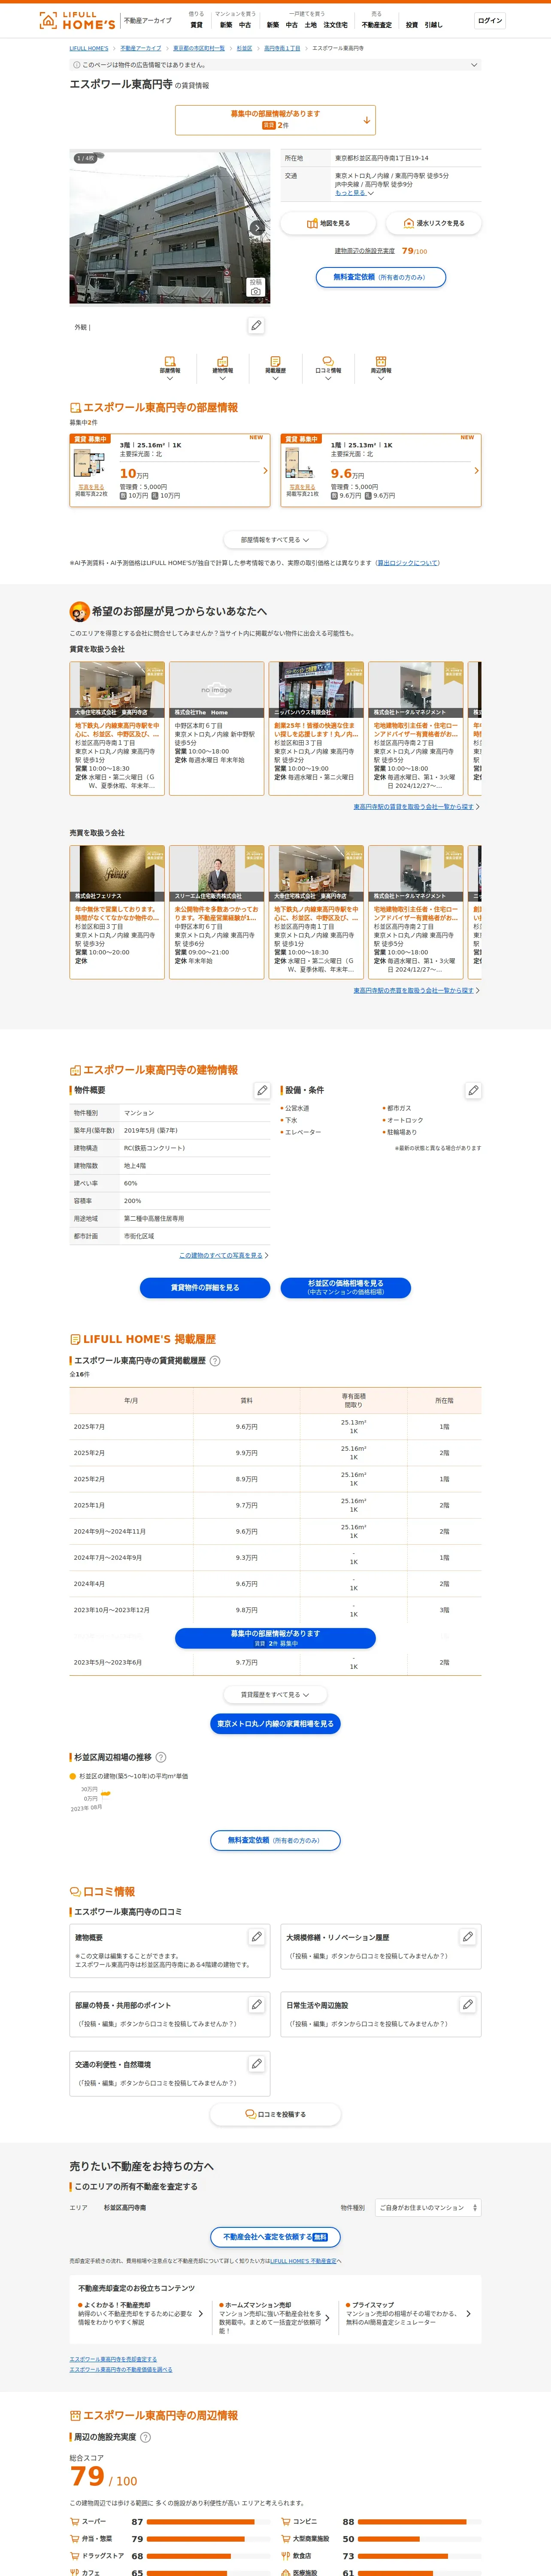Click edit pencil beside 外観 caption
Image resolution: width=551 pixels, height=2576 pixels.
pyautogui.click(x=257, y=326)
